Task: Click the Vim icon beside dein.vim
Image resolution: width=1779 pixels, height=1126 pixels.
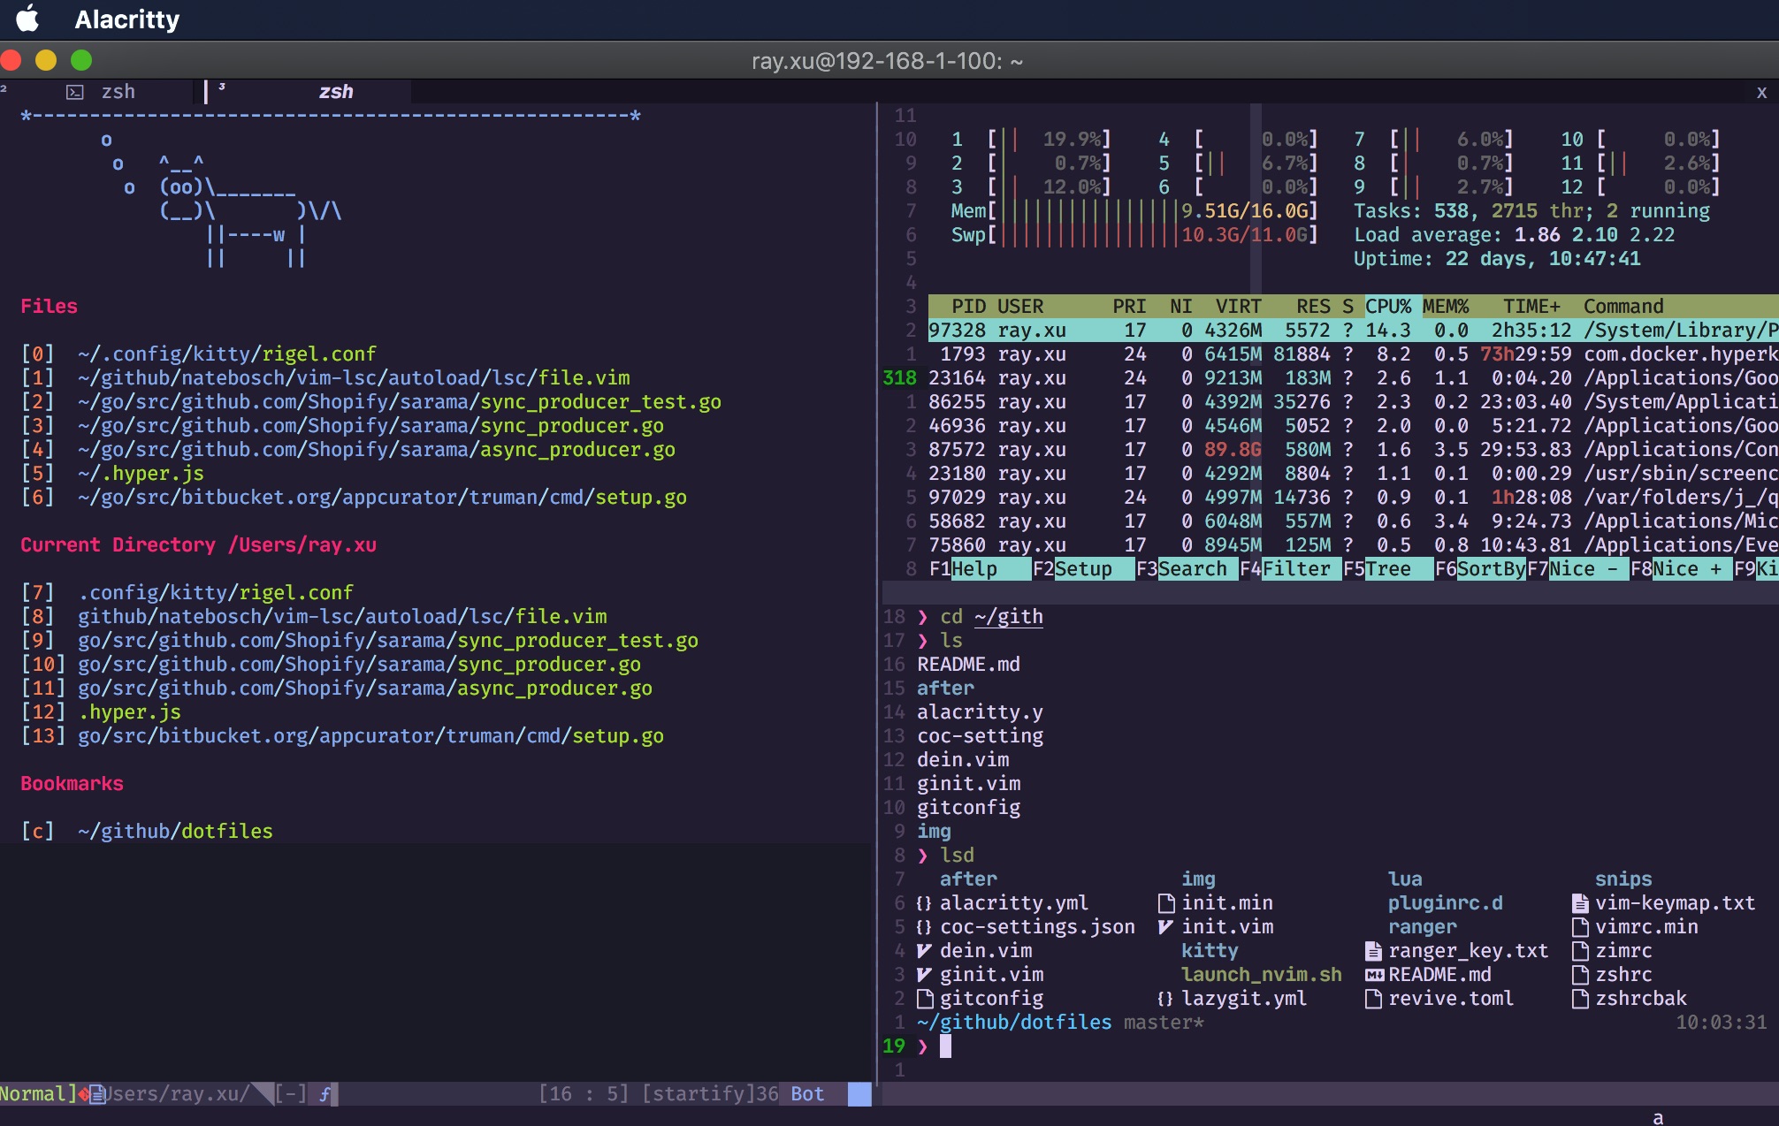Action: pos(924,951)
